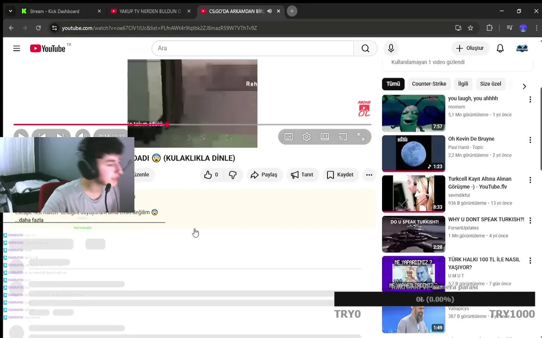The width and height of the screenshot is (542, 338).
Task: Open the YouTube guide hamburger menu
Action: 16,48
